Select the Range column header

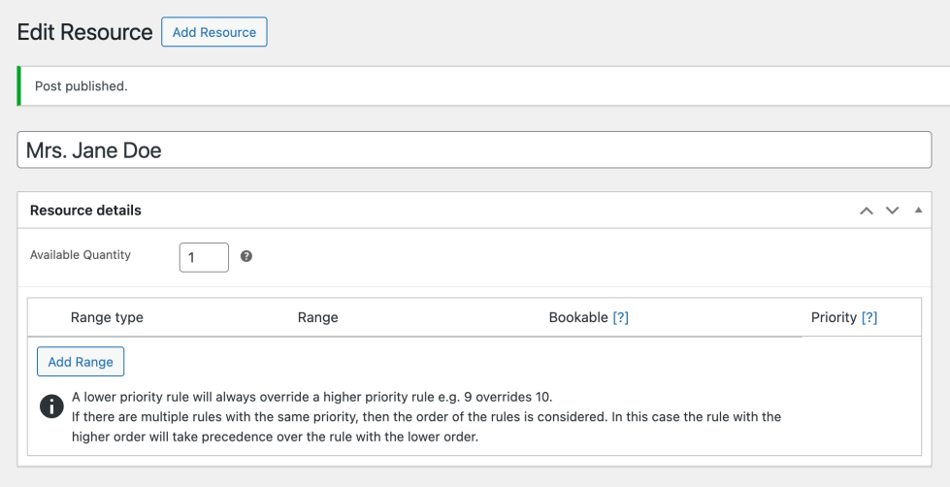(x=317, y=317)
